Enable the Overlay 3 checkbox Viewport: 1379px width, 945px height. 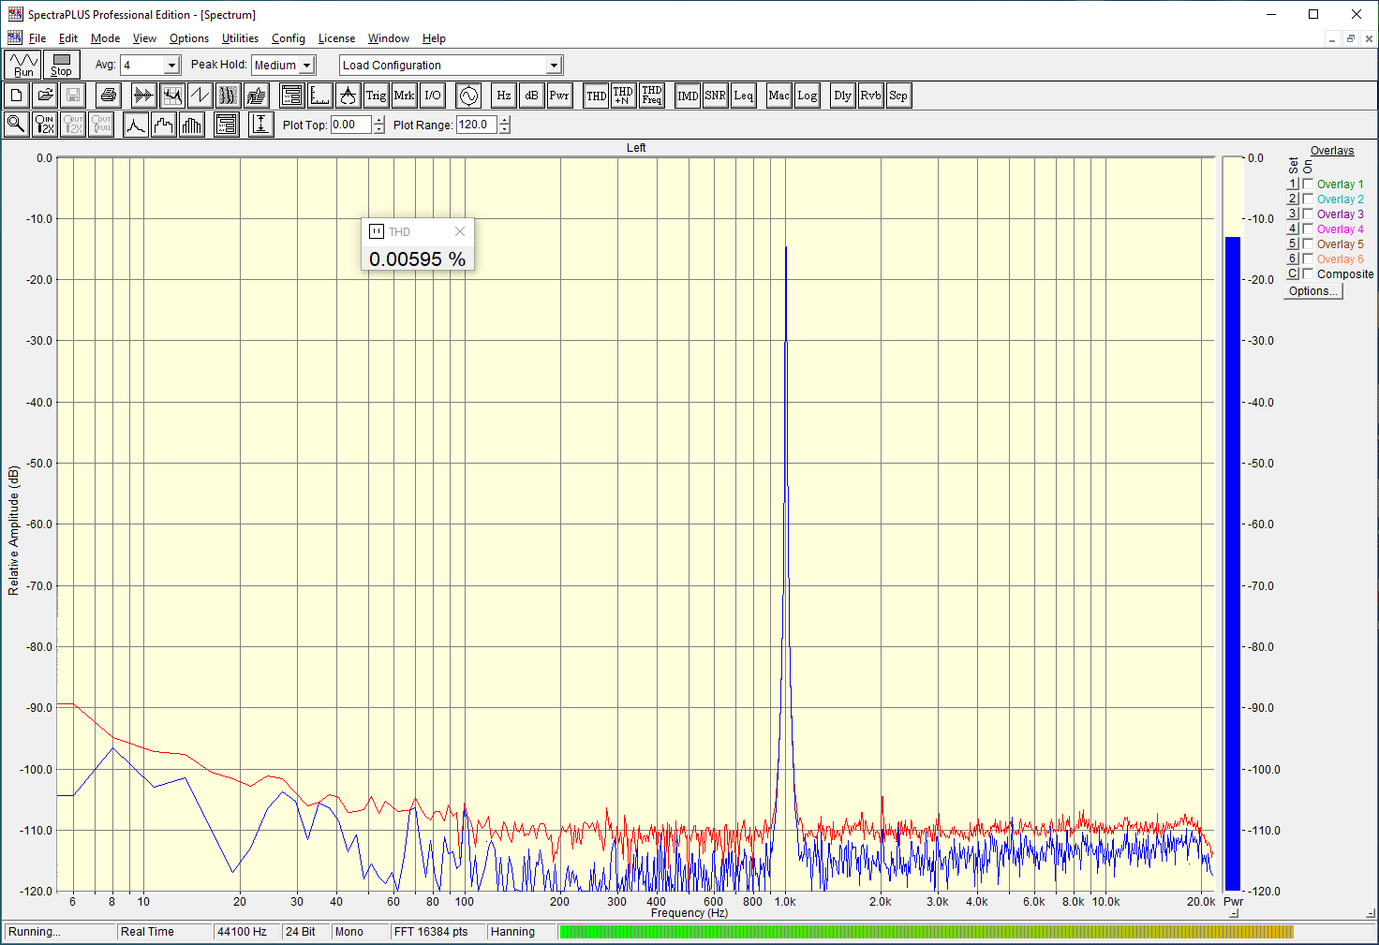coord(1308,214)
